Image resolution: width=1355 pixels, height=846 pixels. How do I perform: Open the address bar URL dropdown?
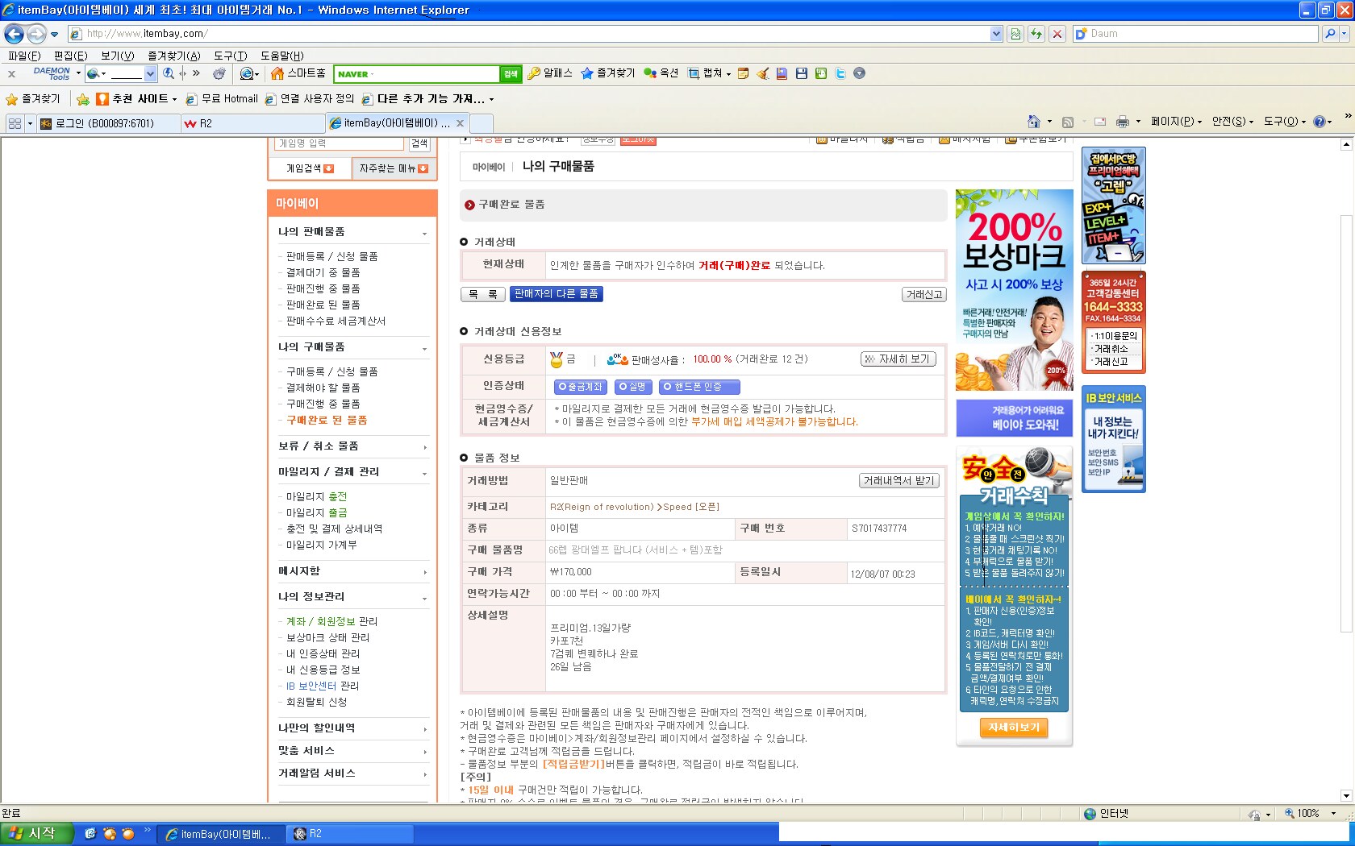pos(996,34)
